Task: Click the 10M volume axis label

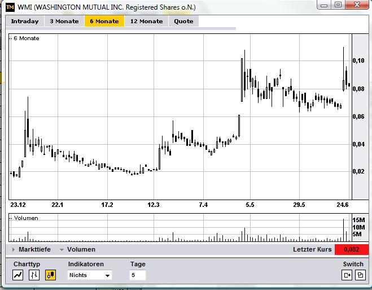Action: point(358,227)
